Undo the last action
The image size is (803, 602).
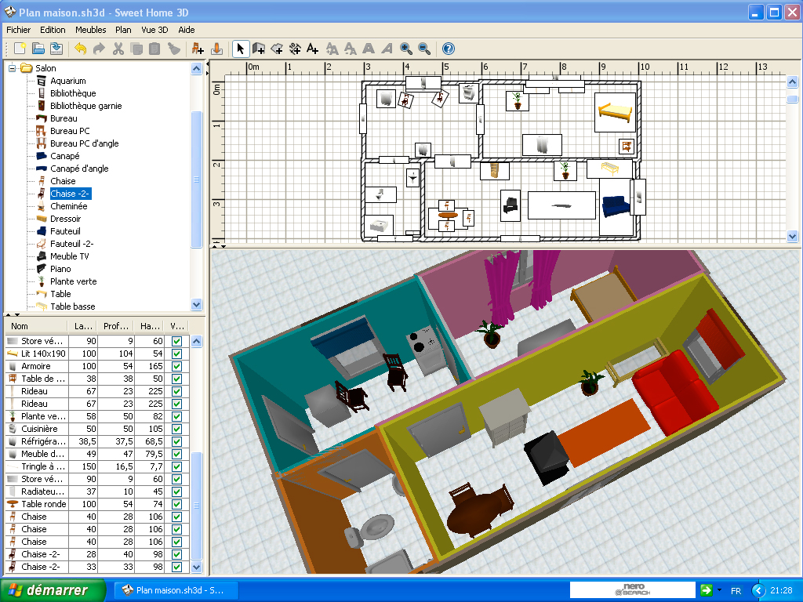[x=81, y=49]
